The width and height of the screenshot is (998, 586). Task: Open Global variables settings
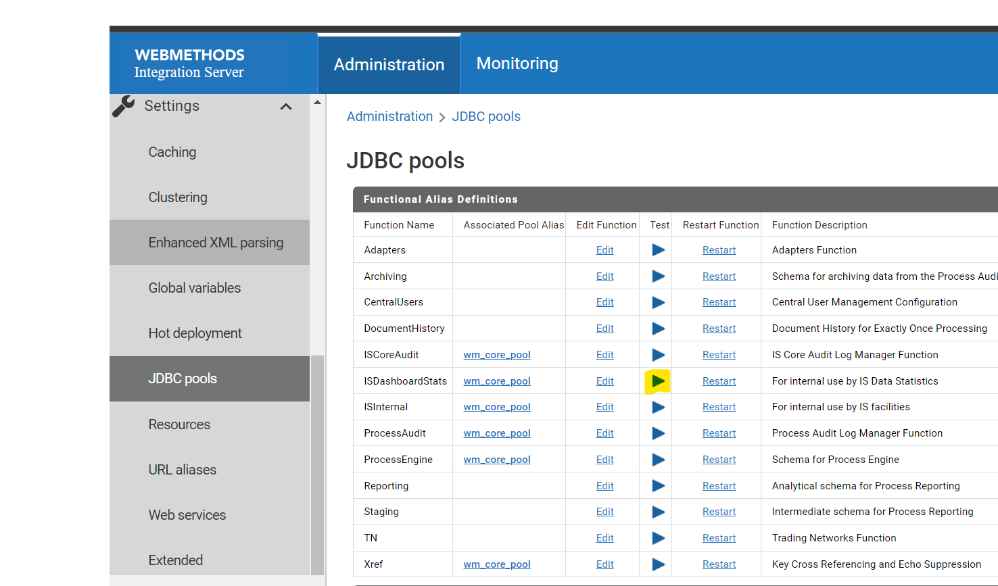pos(194,287)
